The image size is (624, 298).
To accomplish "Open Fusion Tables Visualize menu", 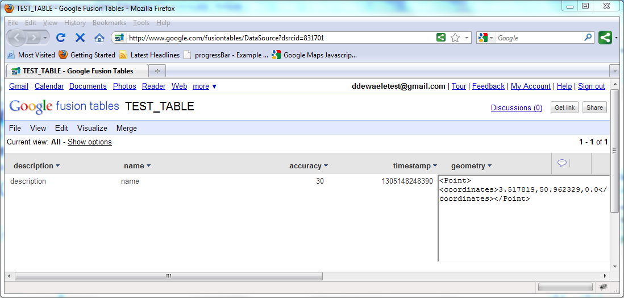I will pyautogui.click(x=92, y=129).
